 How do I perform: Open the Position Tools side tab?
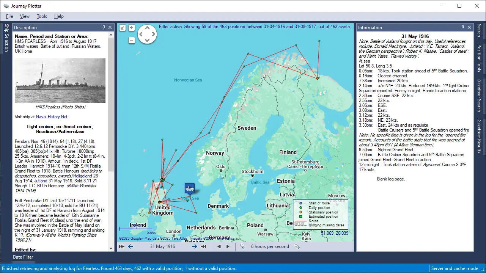(479, 58)
